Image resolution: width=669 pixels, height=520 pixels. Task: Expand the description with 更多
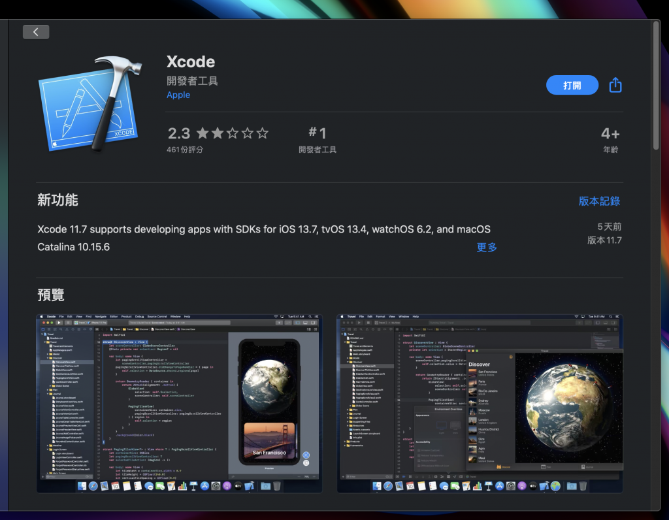[486, 248]
